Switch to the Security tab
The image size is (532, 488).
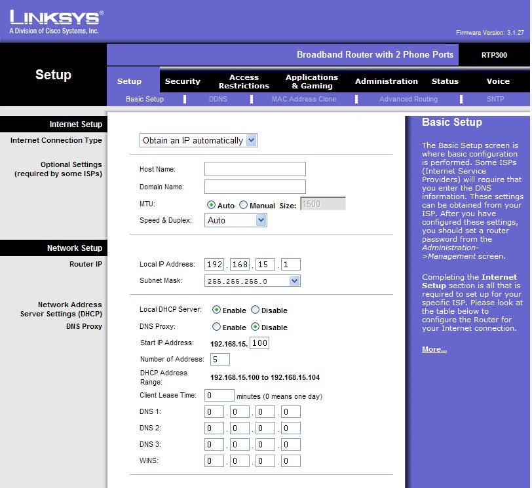click(183, 81)
